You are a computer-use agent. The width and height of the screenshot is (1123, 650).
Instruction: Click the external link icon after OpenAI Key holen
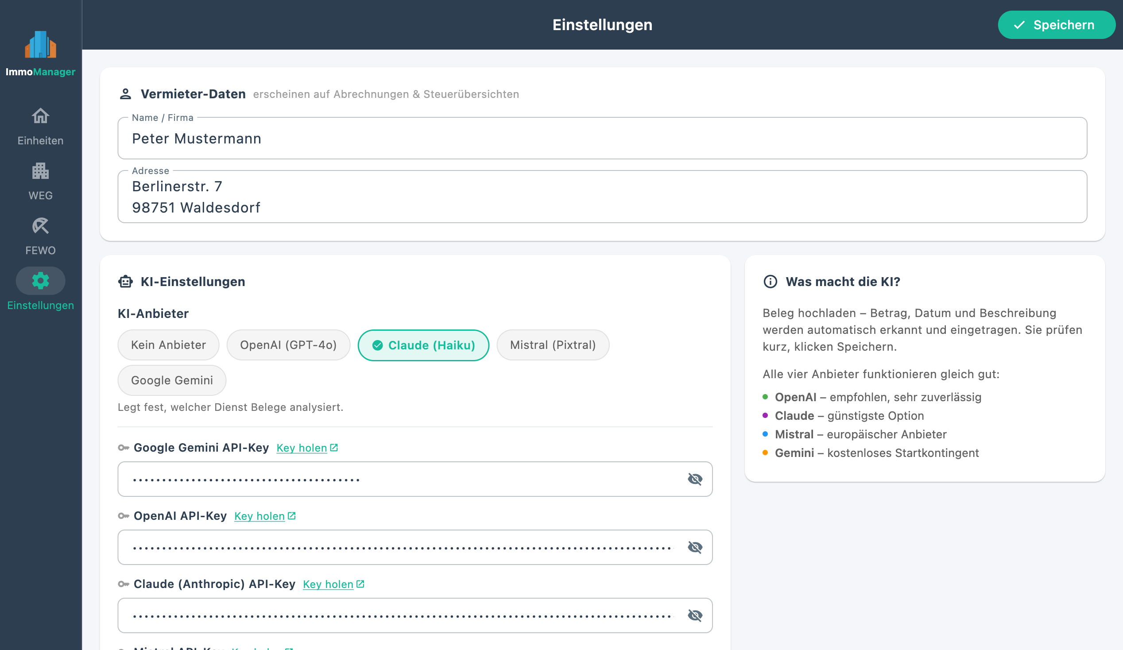tap(292, 515)
